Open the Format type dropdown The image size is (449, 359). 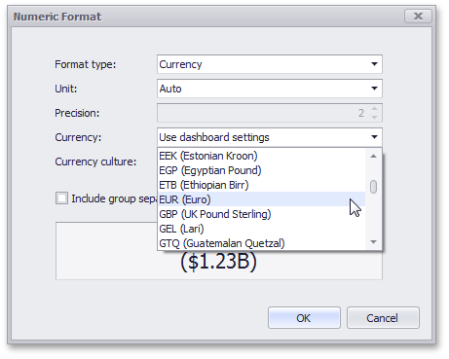[270, 64]
